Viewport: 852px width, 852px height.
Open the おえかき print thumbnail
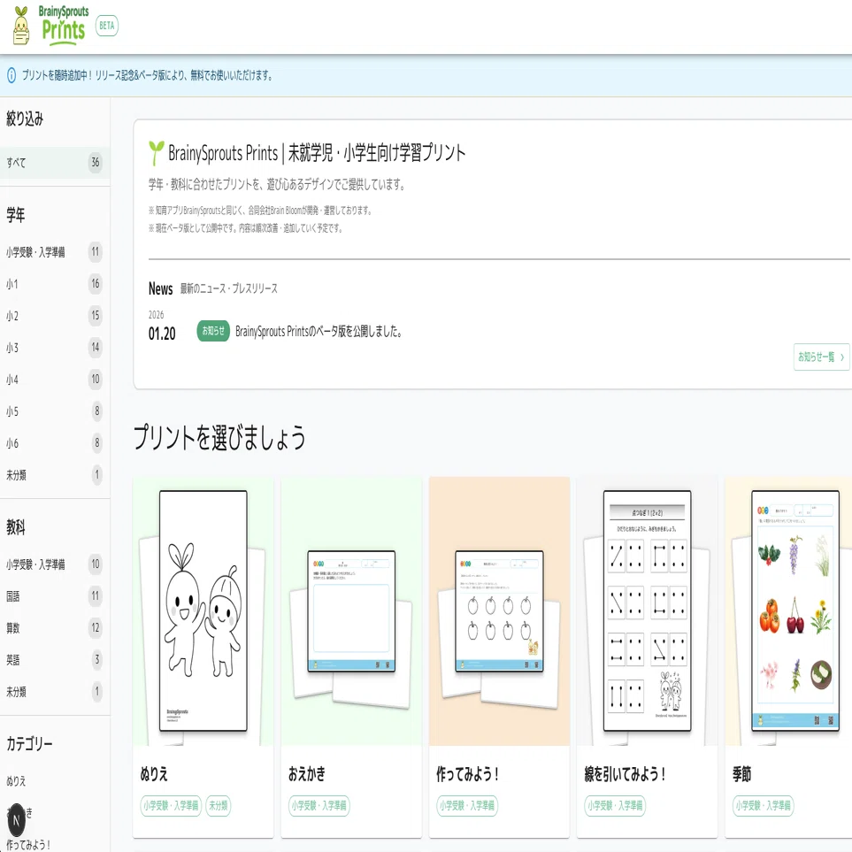point(351,611)
